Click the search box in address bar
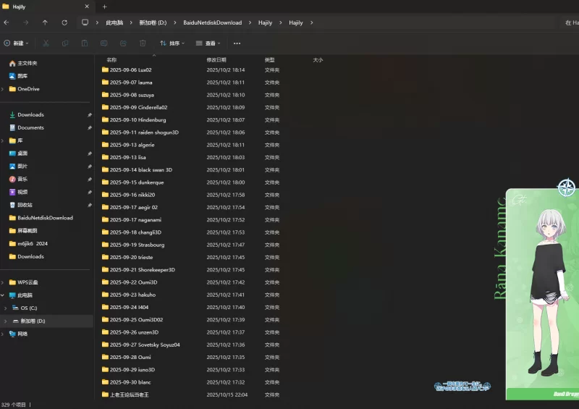The image size is (579, 409). [x=570, y=22]
